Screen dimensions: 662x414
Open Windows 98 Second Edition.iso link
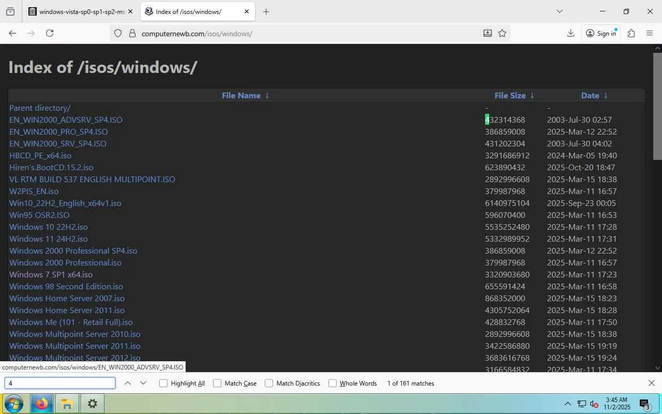66,286
